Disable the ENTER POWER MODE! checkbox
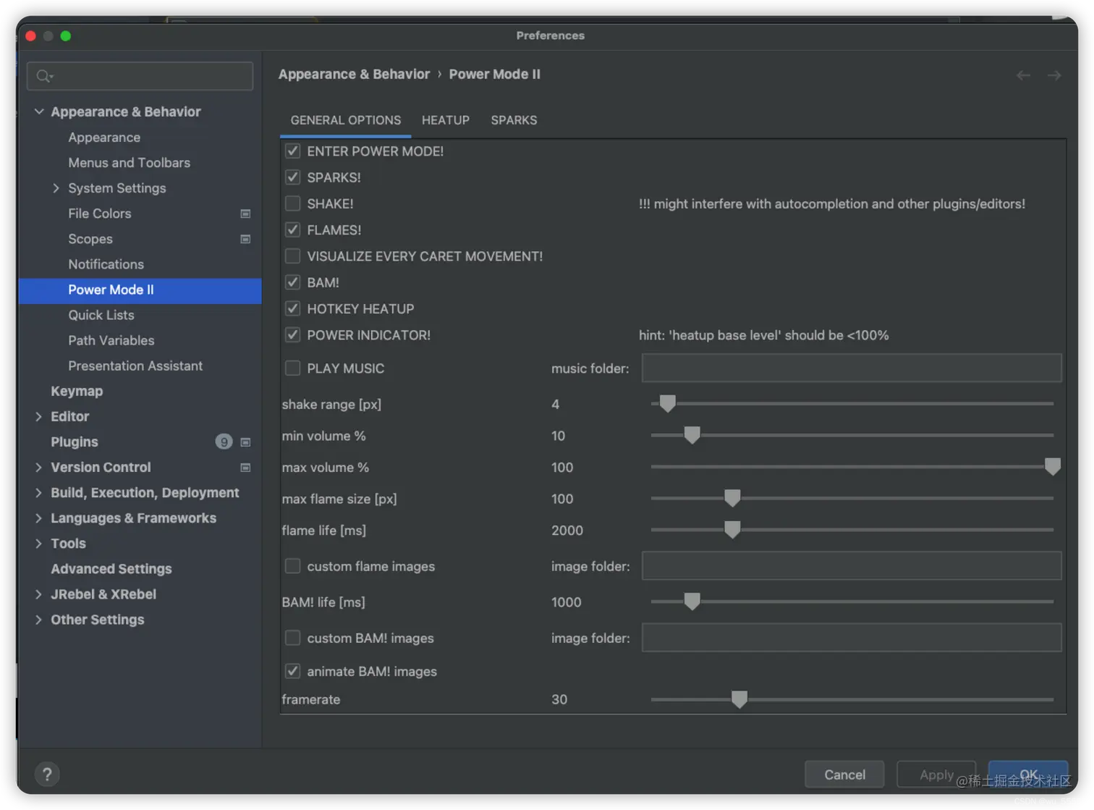 pos(293,151)
